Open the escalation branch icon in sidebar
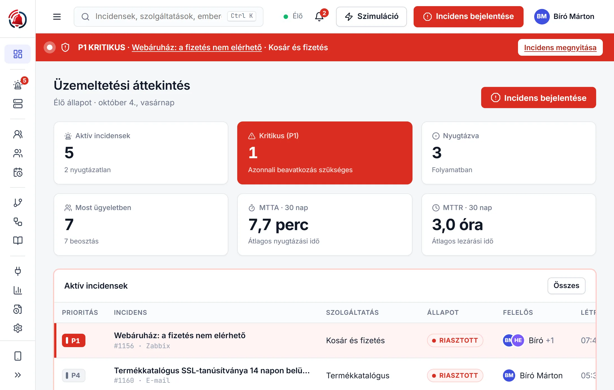614x390 pixels. click(18, 203)
